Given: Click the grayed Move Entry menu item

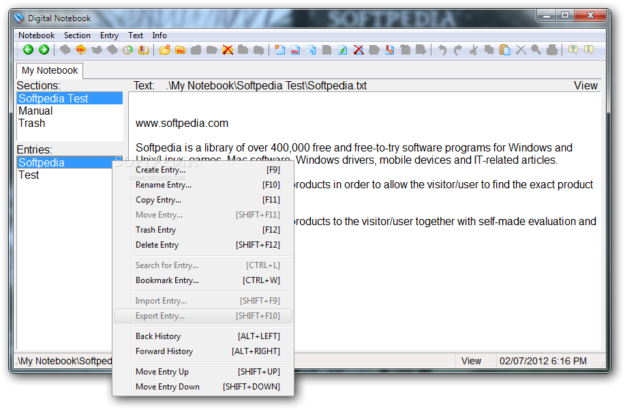Looking at the screenshot, I should [203, 215].
